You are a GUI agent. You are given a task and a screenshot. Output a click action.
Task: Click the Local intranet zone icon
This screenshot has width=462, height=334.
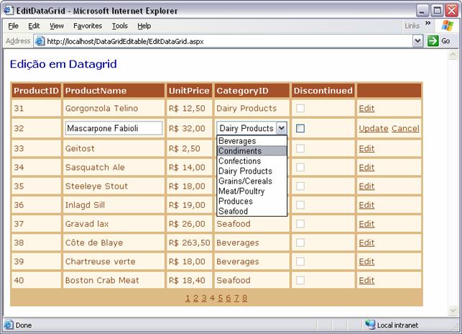click(369, 325)
